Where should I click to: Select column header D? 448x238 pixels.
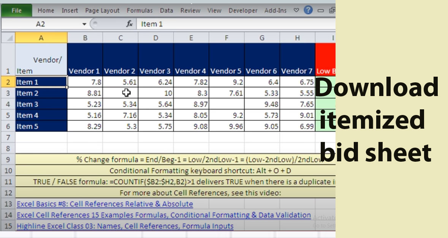155,37
